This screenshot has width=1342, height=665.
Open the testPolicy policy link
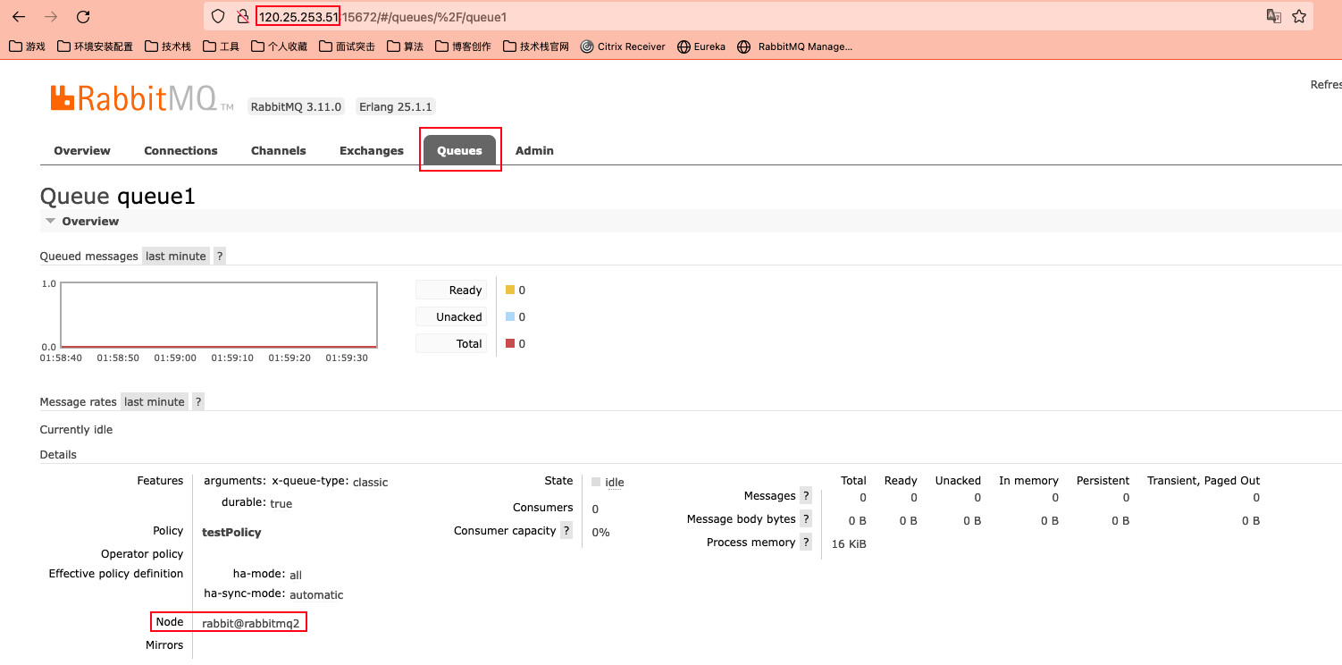[231, 532]
